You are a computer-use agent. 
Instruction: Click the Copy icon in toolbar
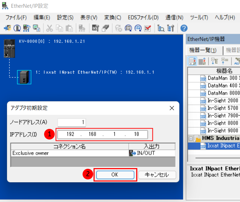[x=59, y=28]
